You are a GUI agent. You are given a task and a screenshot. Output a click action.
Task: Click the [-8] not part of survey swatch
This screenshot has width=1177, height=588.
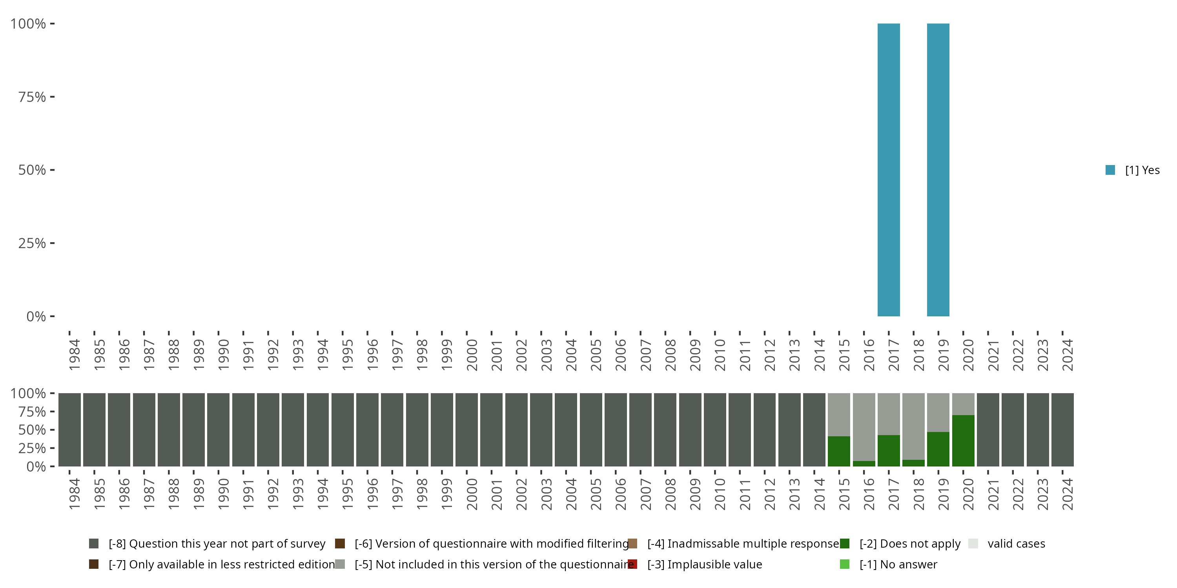[x=94, y=543]
